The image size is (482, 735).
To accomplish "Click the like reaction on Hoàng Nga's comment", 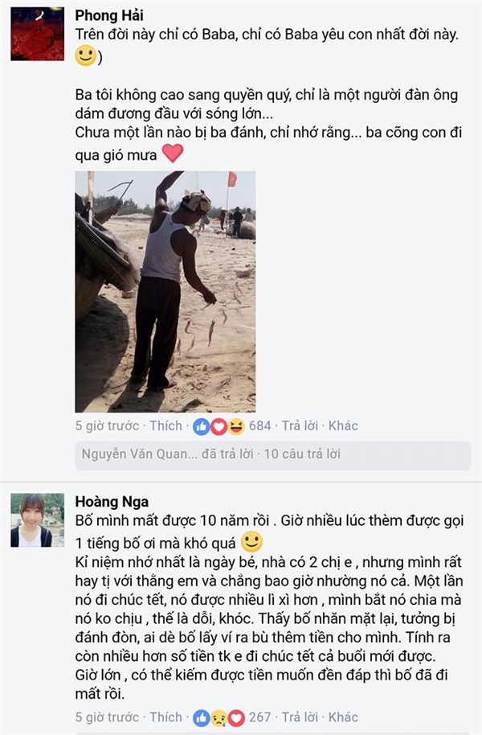I will pos(202,717).
